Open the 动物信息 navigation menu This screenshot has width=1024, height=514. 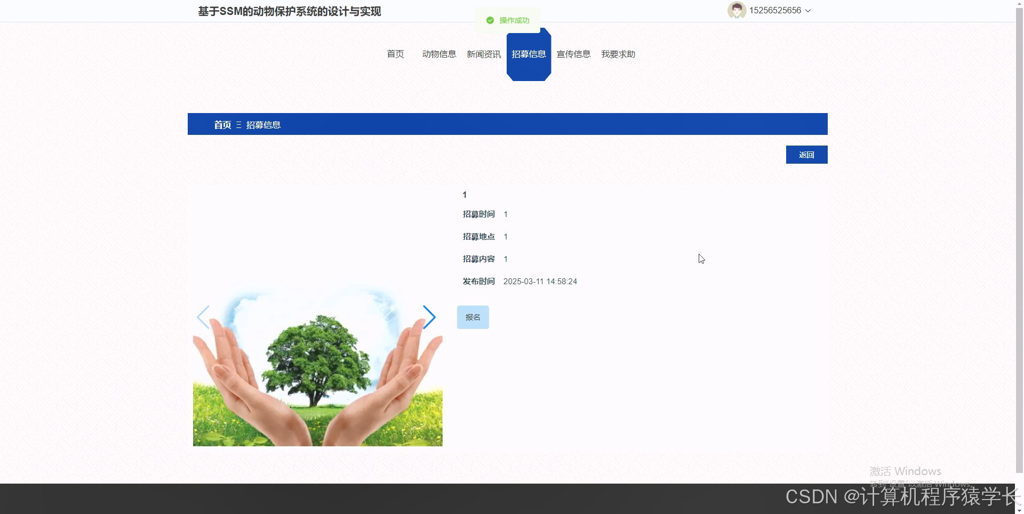click(x=439, y=54)
